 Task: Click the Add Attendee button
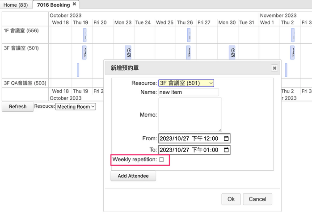click(133, 176)
